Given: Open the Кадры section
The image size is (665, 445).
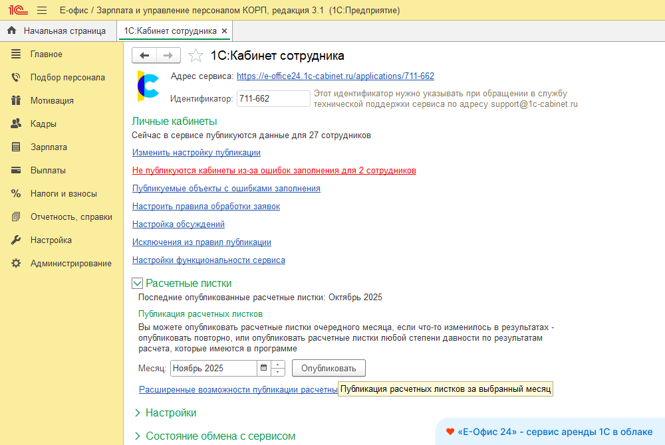Looking at the screenshot, I should [43, 124].
